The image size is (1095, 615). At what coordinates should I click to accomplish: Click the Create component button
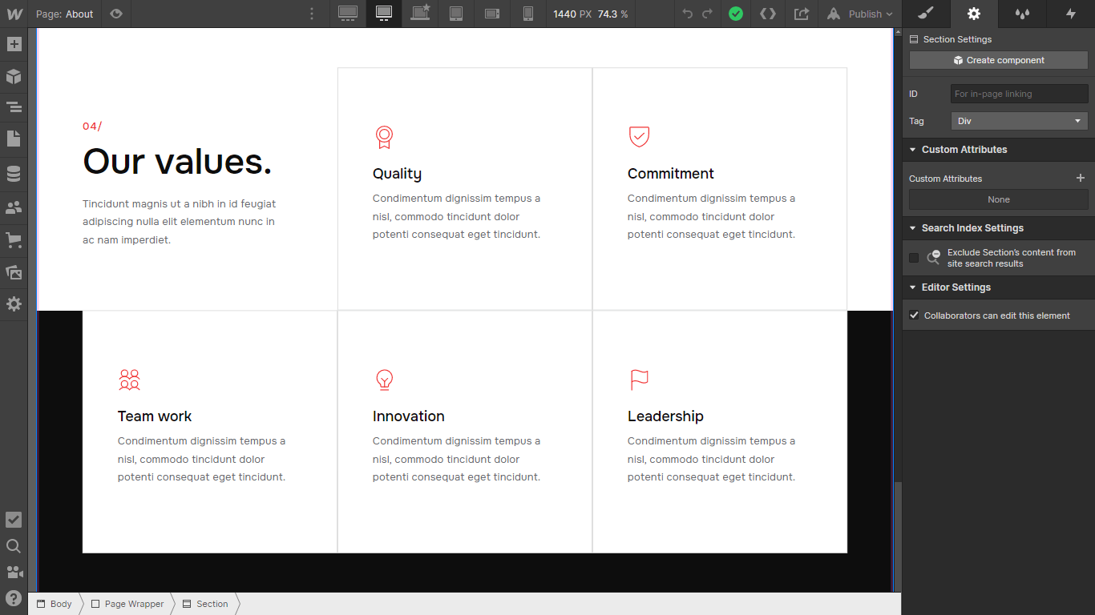(998, 60)
